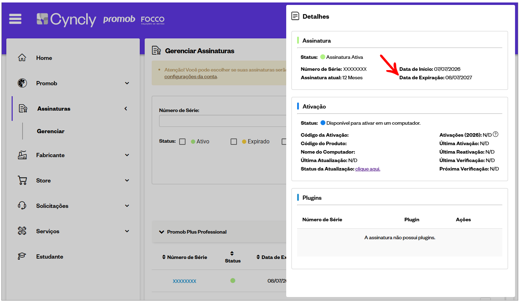The height and width of the screenshot is (303, 521).
Task: Sort table by Data de Expiração arrows
Action: pos(258,257)
